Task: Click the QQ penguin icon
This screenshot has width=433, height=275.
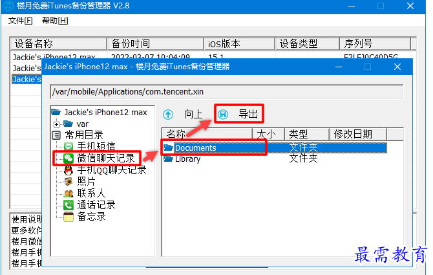Action: tap(69, 170)
